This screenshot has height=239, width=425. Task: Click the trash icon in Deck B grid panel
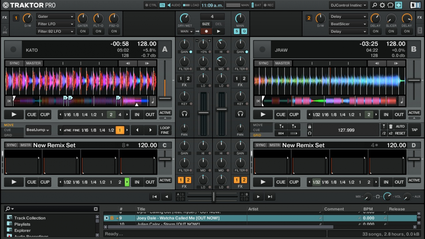[x=391, y=126]
